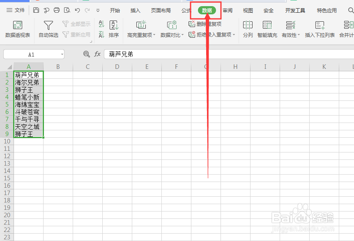This screenshot has height=241, width=354.
Task: Click cell containing 葫芦兄弟
Action: [28, 75]
